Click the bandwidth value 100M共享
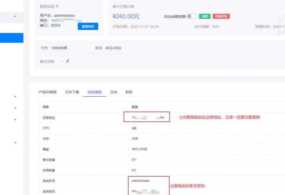 click(x=59, y=48)
